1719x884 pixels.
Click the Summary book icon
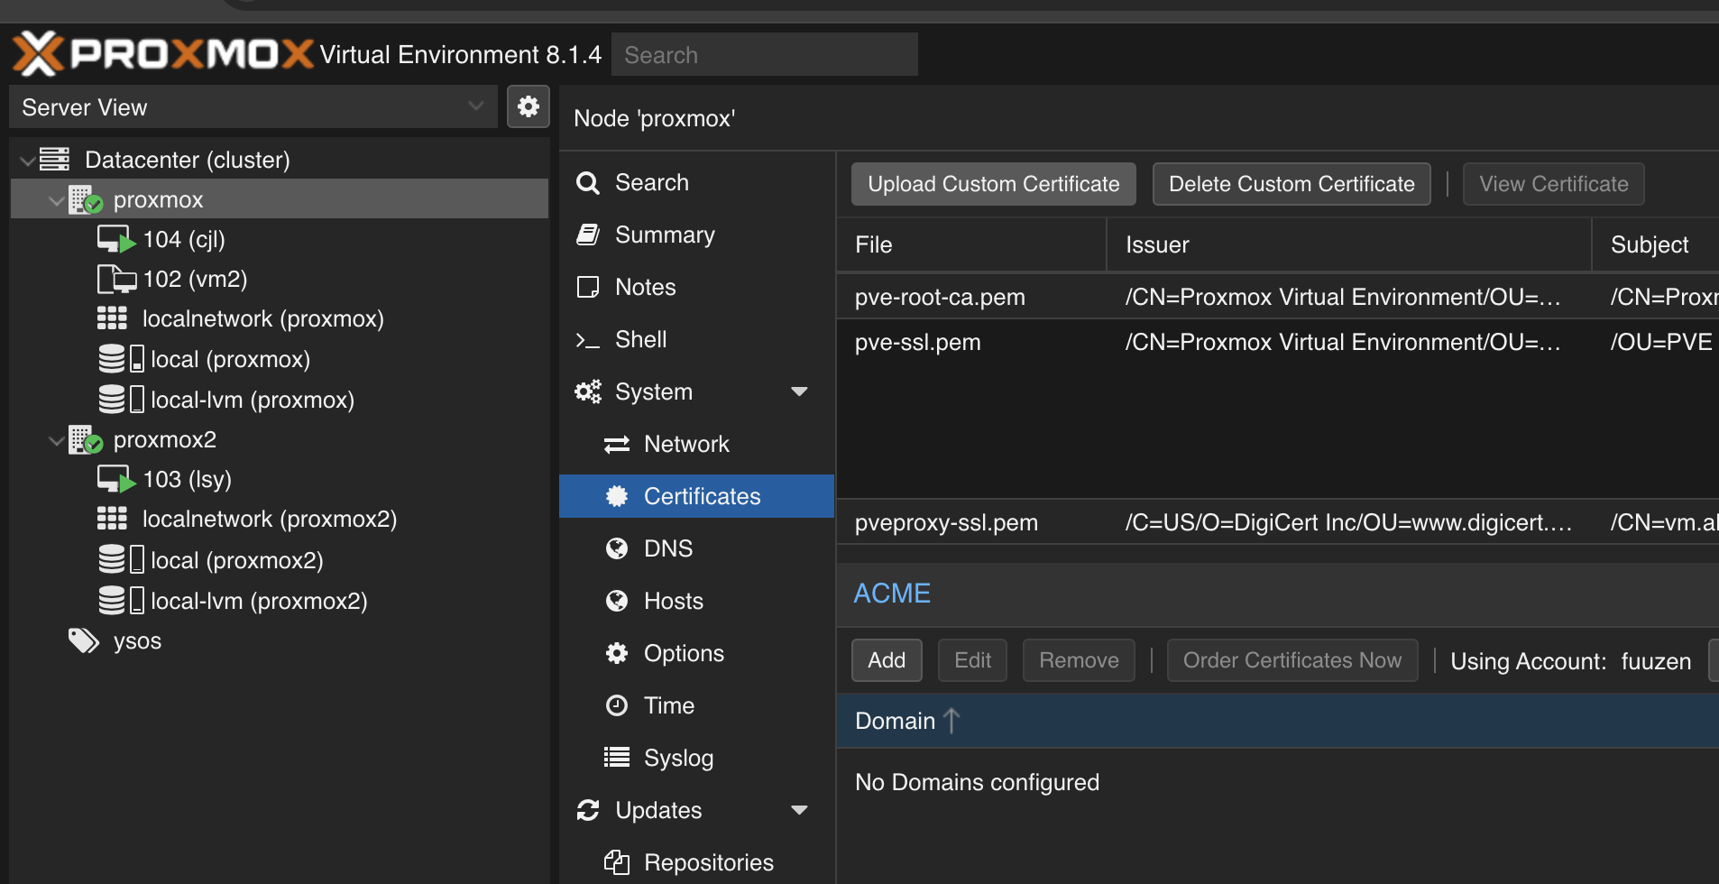click(588, 235)
